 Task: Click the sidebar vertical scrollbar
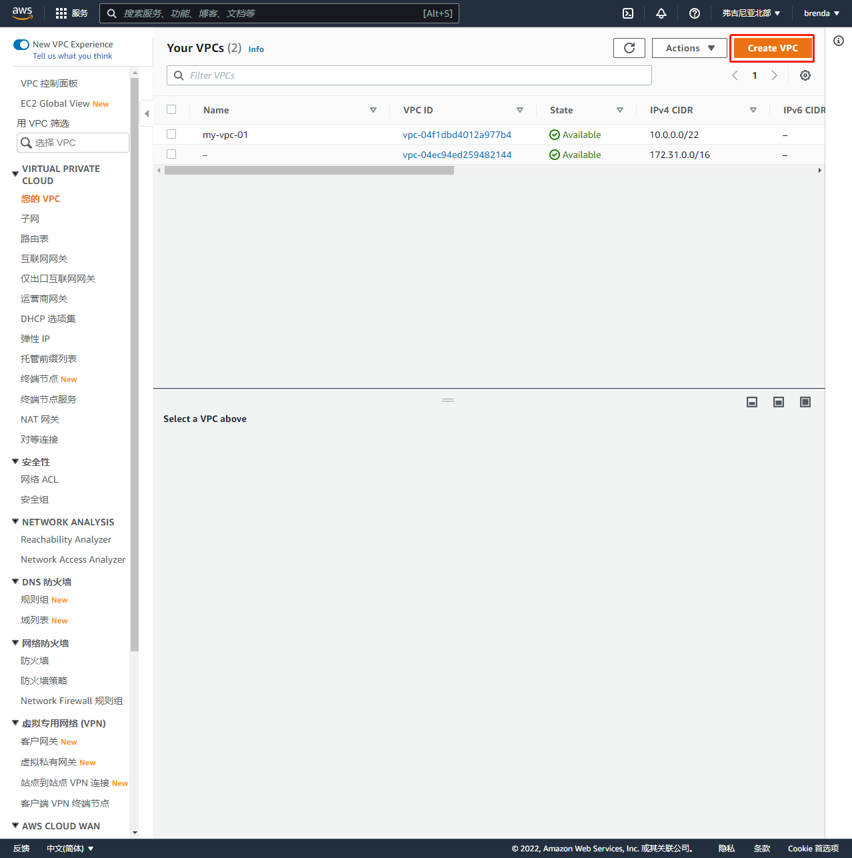click(135, 364)
